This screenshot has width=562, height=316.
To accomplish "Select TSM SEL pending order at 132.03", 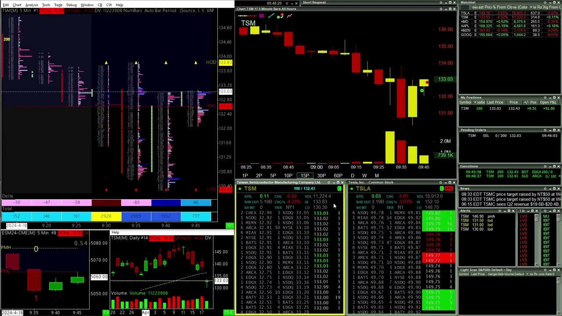I will click(x=509, y=136).
